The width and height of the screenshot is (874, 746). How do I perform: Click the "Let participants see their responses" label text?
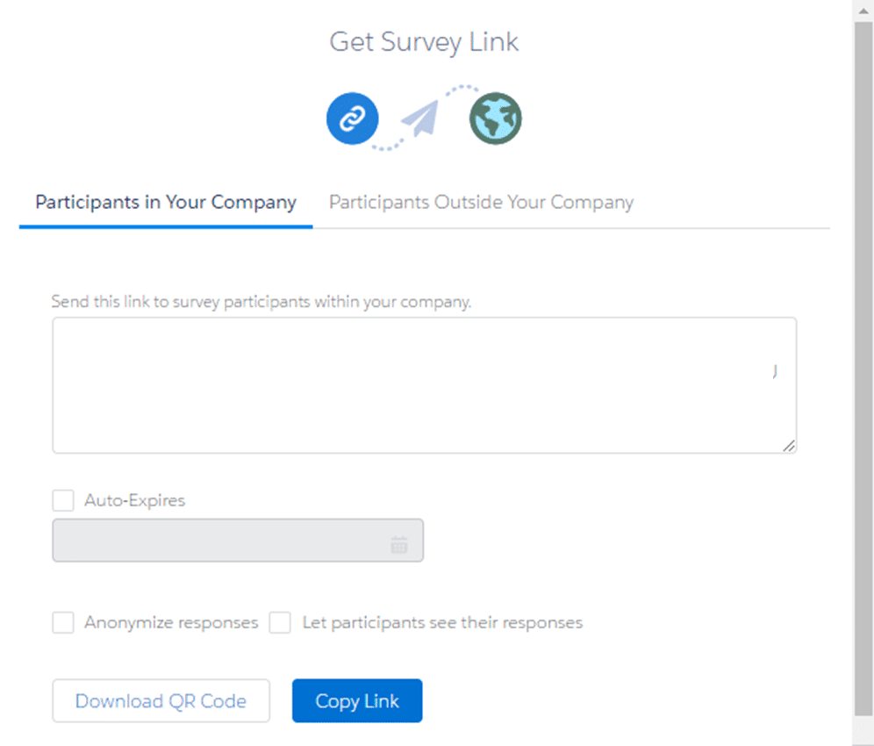pos(442,622)
